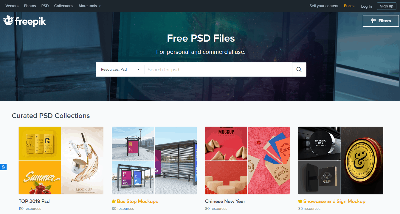The width and height of the screenshot is (400, 214).
Task: Open Collections from the top bar
Action: pos(64,6)
